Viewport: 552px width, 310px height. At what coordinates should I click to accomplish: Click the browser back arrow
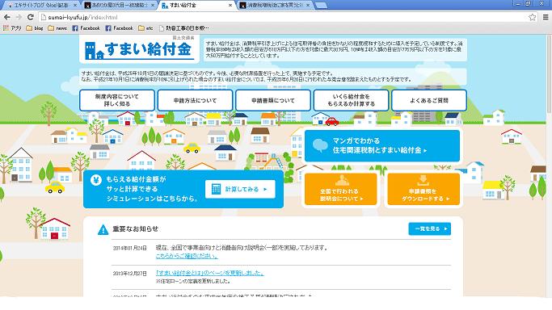point(7,17)
